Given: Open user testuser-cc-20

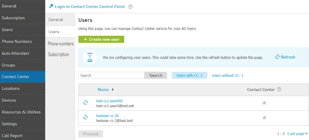Looking at the screenshot, I should [x=107, y=116].
